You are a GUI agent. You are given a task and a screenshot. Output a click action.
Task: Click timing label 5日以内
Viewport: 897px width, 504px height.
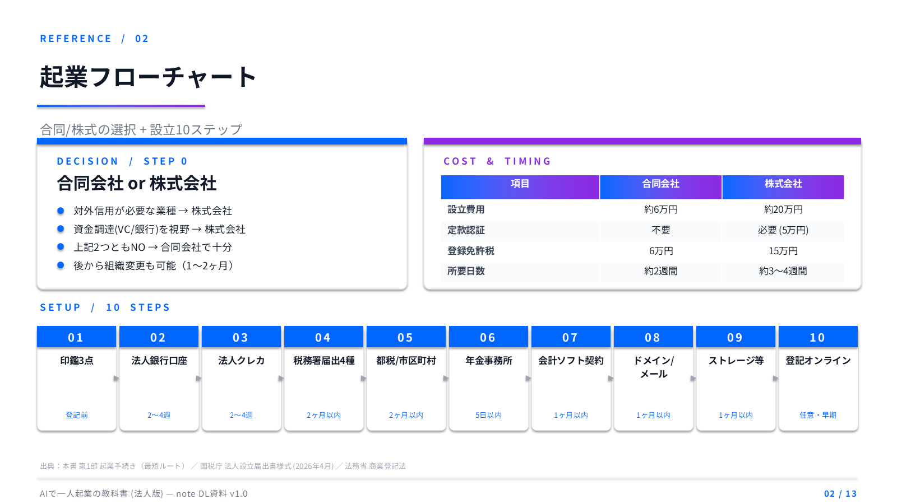click(x=488, y=415)
